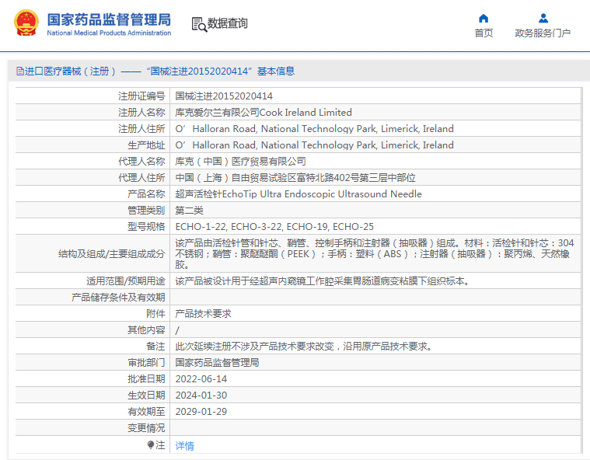The width and height of the screenshot is (590, 460).
Task: Click the national emblem logo
Action: click(26, 23)
